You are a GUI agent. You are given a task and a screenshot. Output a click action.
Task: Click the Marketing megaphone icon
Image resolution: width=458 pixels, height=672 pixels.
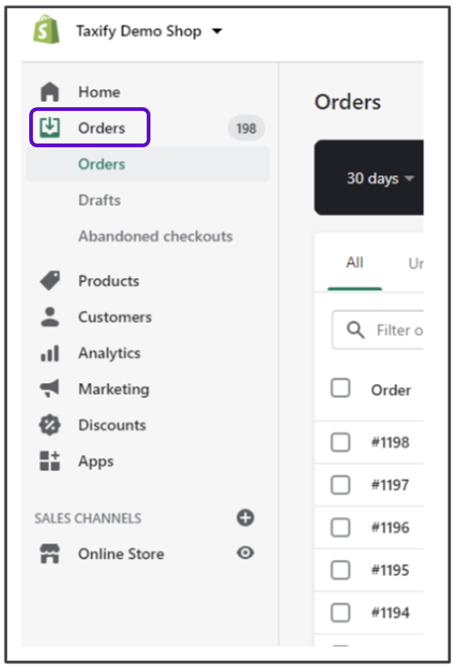(x=50, y=389)
